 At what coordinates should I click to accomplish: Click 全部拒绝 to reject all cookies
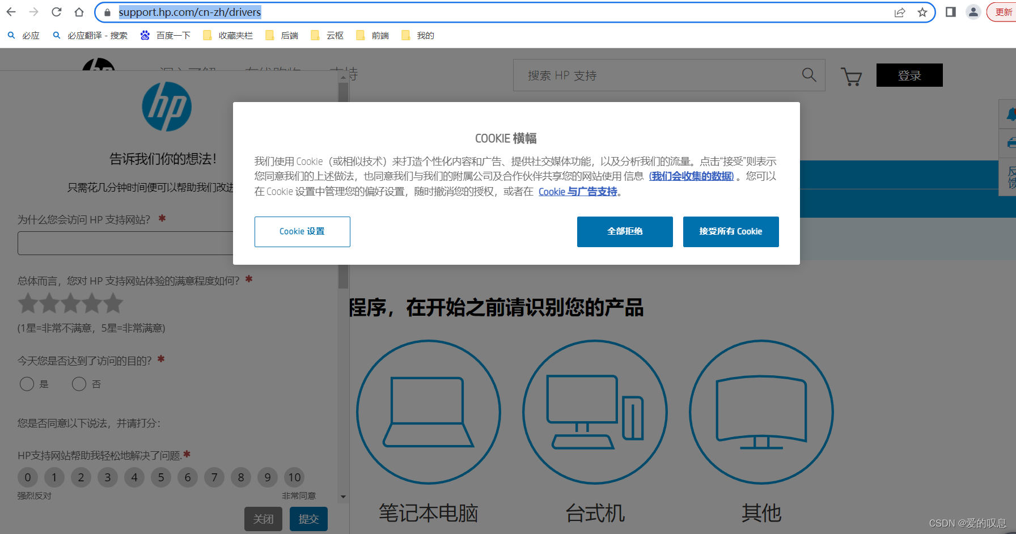click(x=625, y=231)
